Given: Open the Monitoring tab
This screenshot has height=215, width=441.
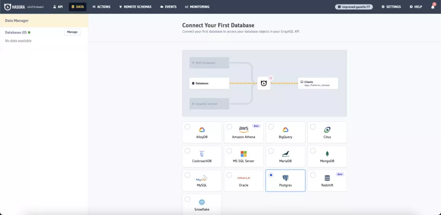Looking at the screenshot, I should click(x=197, y=7).
